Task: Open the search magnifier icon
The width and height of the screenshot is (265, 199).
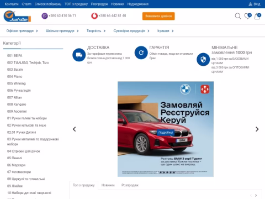Action: coord(238,16)
